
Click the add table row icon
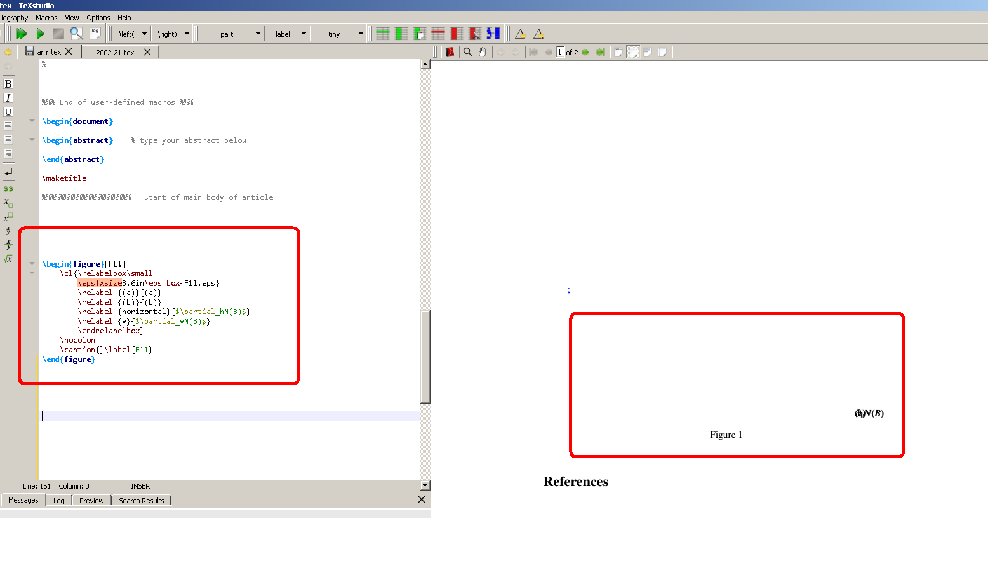pyautogui.click(x=383, y=34)
